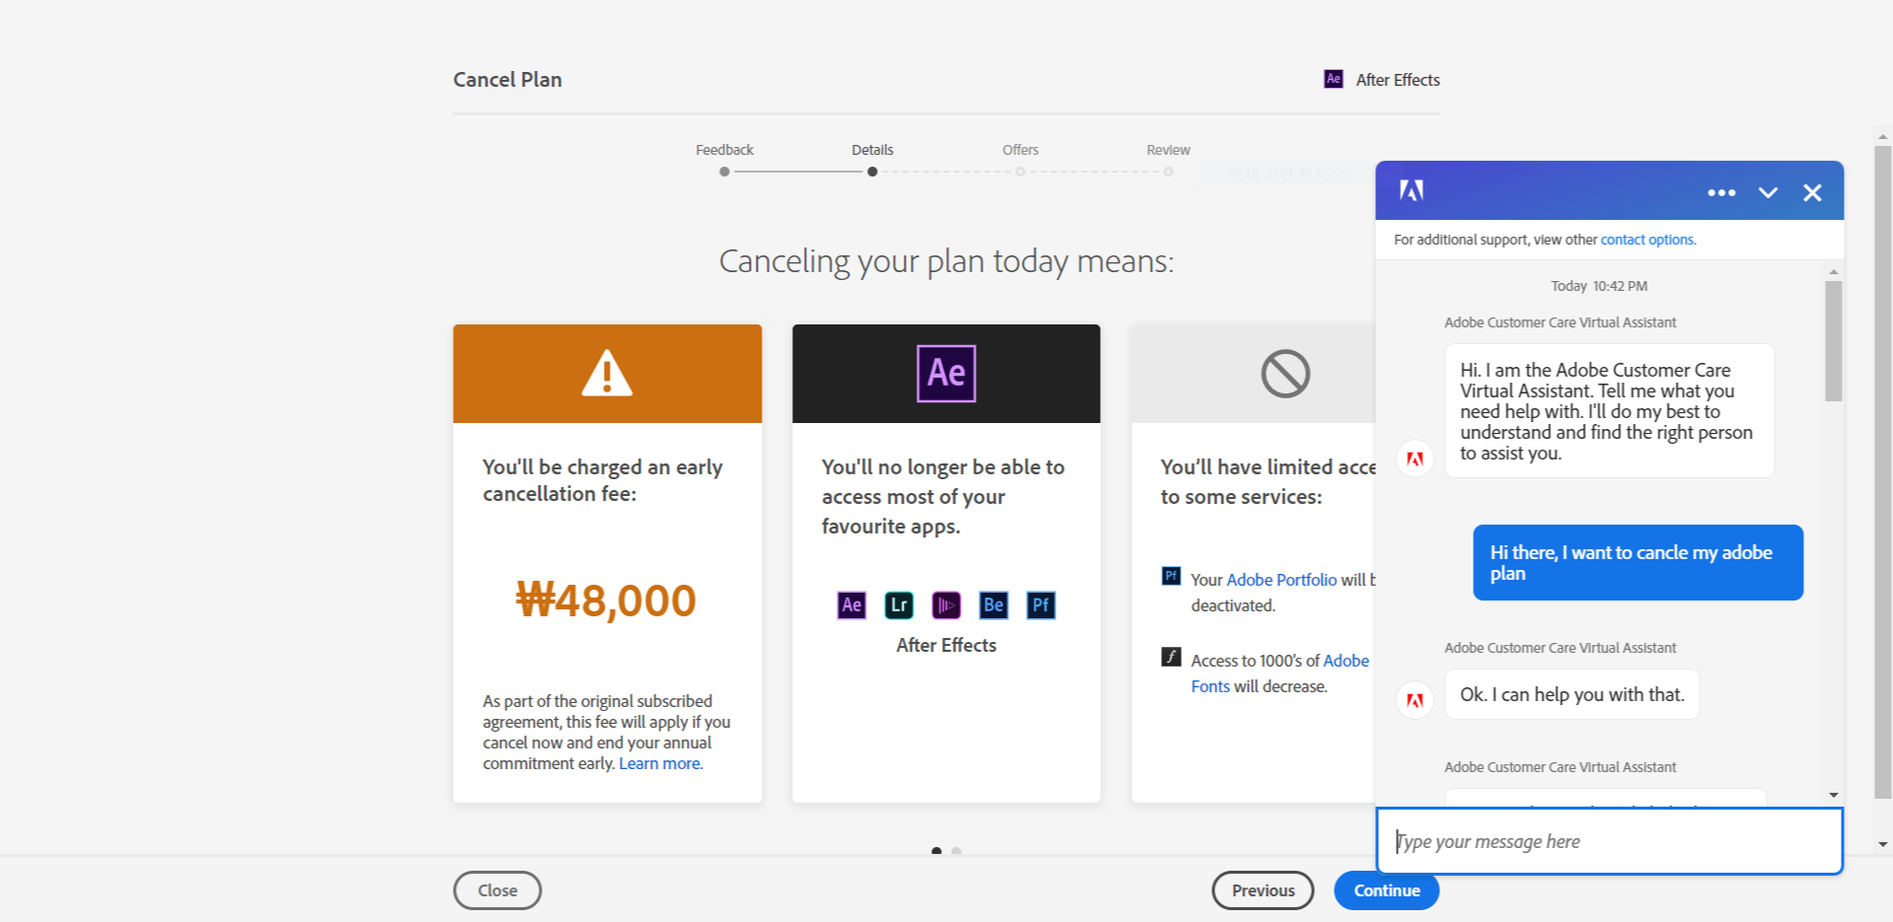Open the contact options link in chat
Viewport: 1893px width, 922px height.
[x=1647, y=240]
